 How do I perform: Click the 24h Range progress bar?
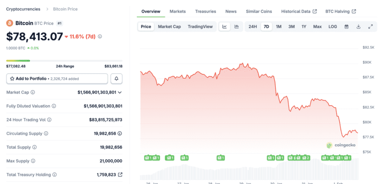pos(64,60)
